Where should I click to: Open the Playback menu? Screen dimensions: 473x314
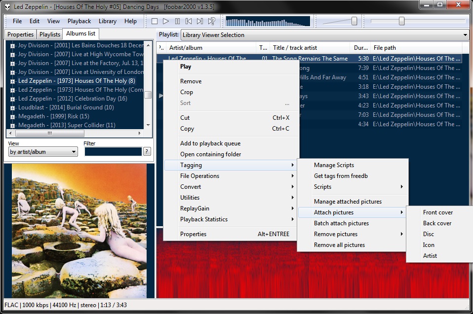79,21
